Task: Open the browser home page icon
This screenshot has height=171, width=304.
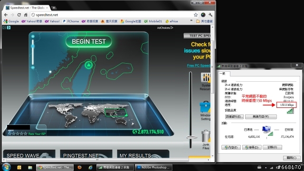Action: pyautogui.click(x=26, y=15)
